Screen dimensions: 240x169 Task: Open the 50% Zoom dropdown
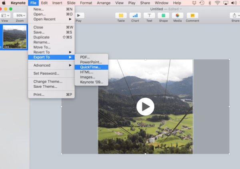point(20,16)
